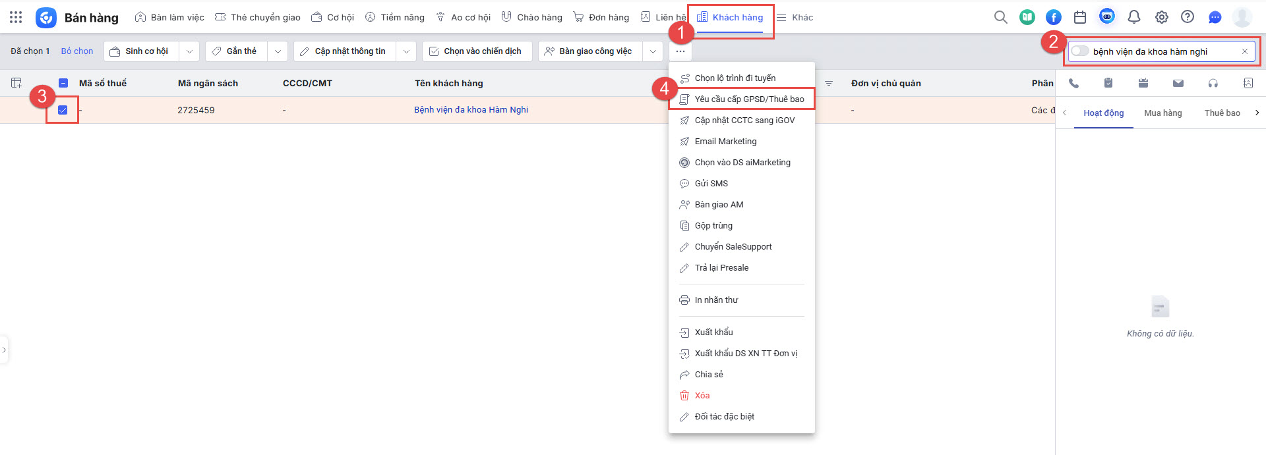This screenshot has height=455, width=1266.
Task: Click the Facebook icon in header
Action: click(1054, 17)
